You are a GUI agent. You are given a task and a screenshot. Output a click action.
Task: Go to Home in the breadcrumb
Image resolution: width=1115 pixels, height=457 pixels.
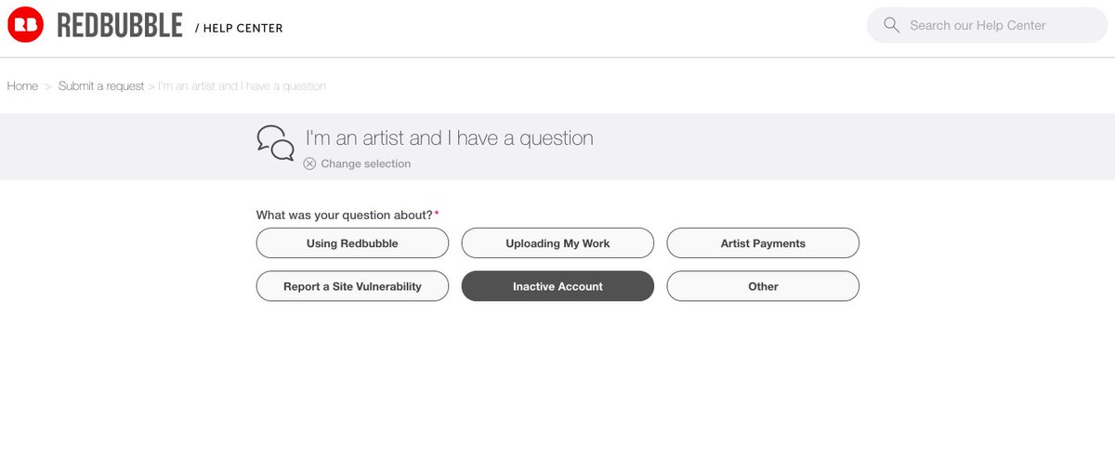click(22, 85)
